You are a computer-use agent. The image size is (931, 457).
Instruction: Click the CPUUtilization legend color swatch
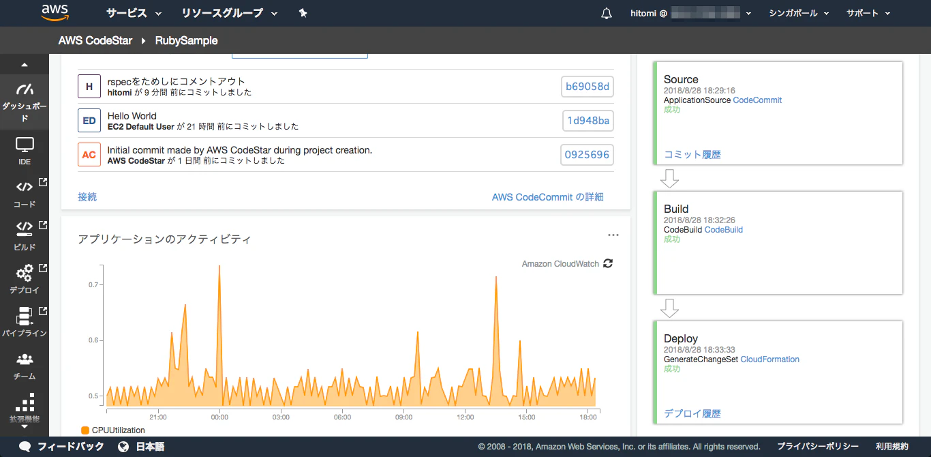coord(85,430)
